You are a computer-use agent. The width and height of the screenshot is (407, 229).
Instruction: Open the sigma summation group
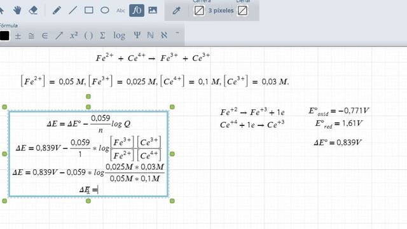tap(102, 36)
